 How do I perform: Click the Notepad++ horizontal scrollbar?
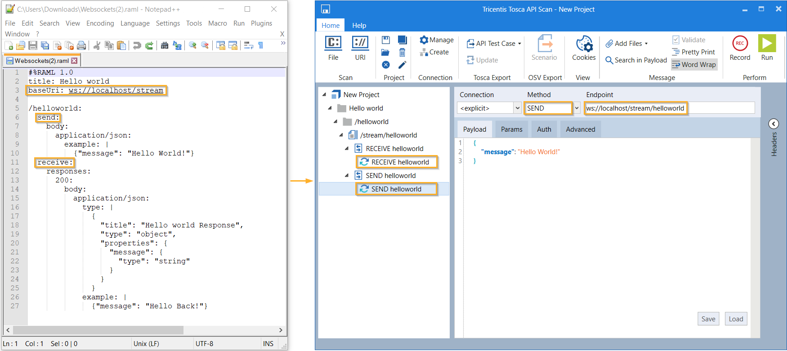click(x=99, y=330)
